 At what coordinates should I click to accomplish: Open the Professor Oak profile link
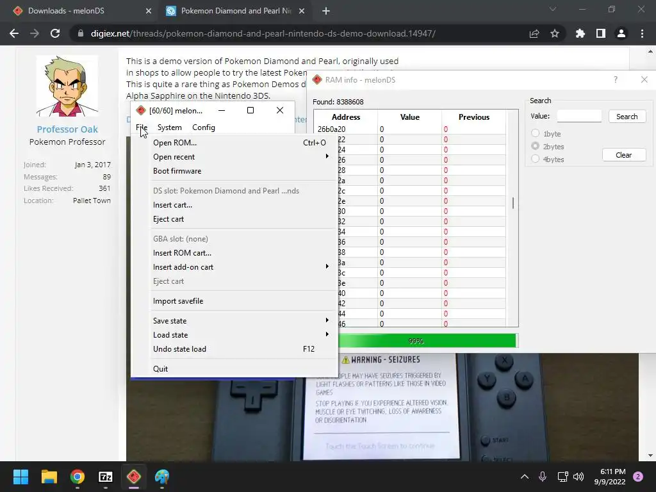pos(67,129)
